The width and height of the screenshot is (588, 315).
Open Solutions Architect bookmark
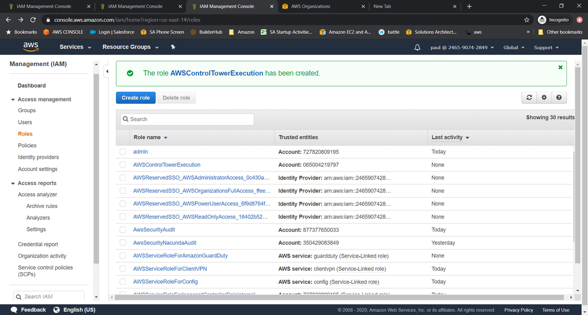click(x=431, y=32)
